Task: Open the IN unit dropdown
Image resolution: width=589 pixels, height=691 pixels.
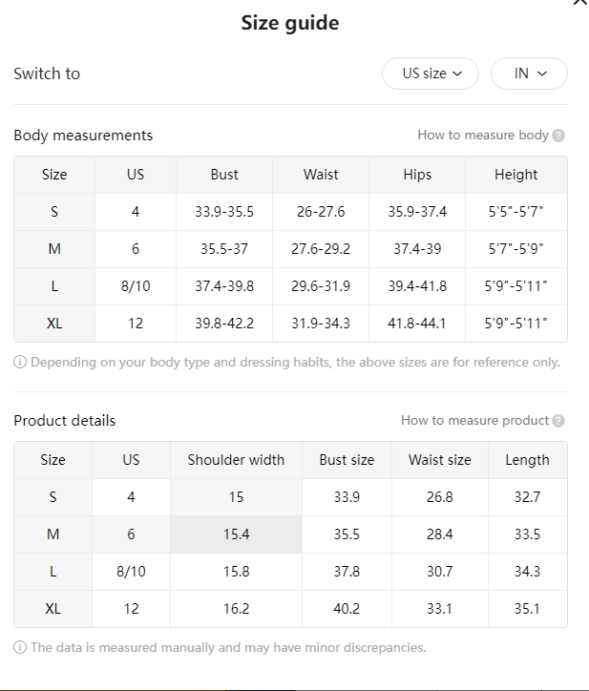Action: (x=529, y=73)
